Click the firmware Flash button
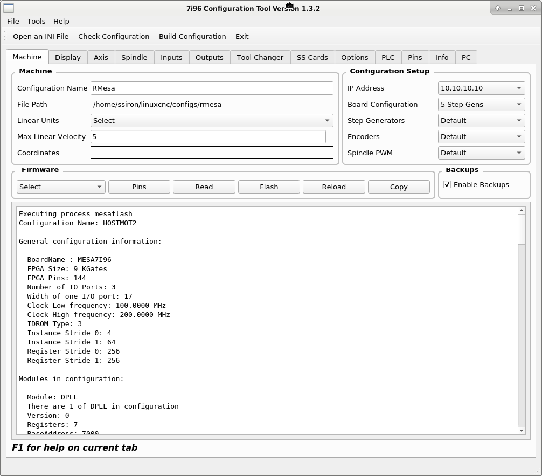Screen dimensions: 542x476 click(269, 187)
